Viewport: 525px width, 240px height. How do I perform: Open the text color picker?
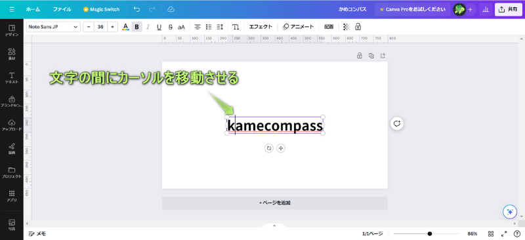click(125, 27)
